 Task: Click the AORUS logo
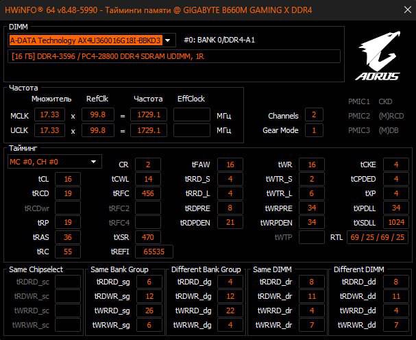[378, 56]
